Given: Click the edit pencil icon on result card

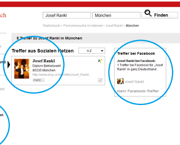Looking at the screenshot, I should pos(100,80).
